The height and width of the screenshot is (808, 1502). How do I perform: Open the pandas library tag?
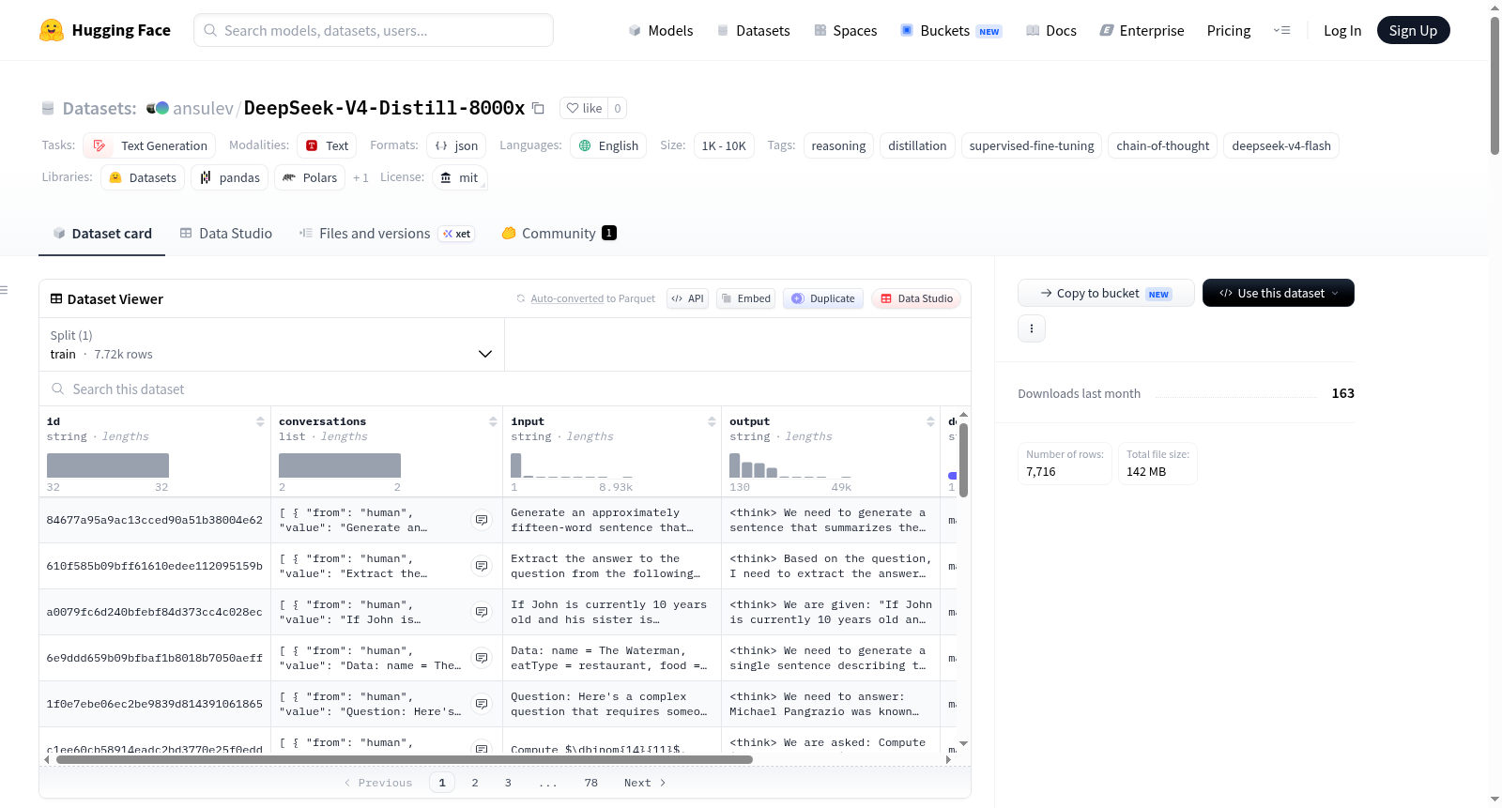pyautogui.click(x=230, y=177)
